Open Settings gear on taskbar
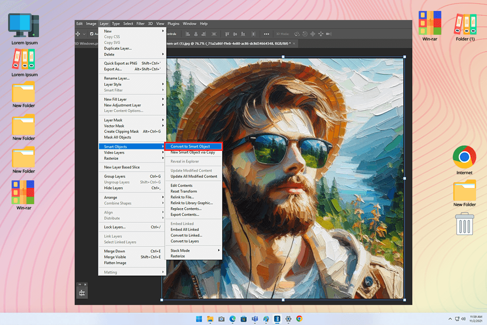The width and height of the screenshot is (487, 325). coord(288,319)
